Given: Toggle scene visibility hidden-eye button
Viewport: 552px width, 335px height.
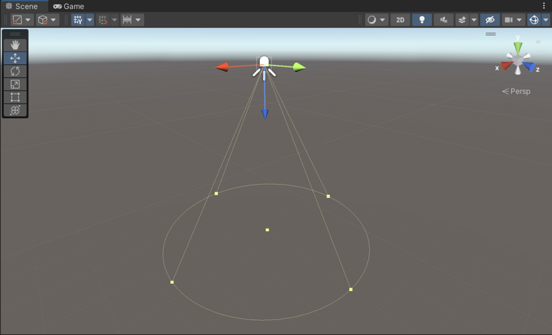Looking at the screenshot, I should [x=490, y=20].
